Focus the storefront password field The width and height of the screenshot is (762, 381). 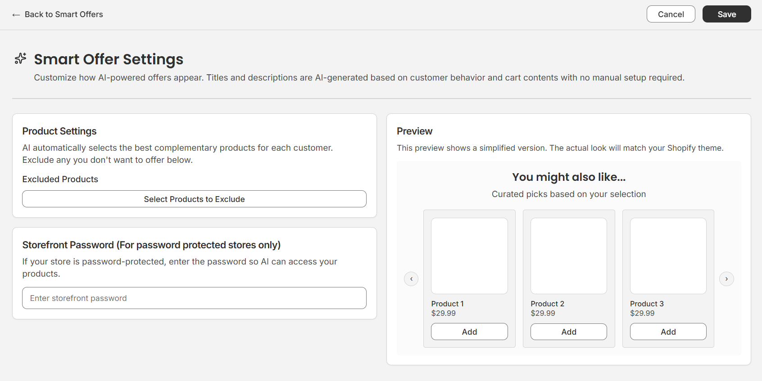pyautogui.click(x=194, y=298)
